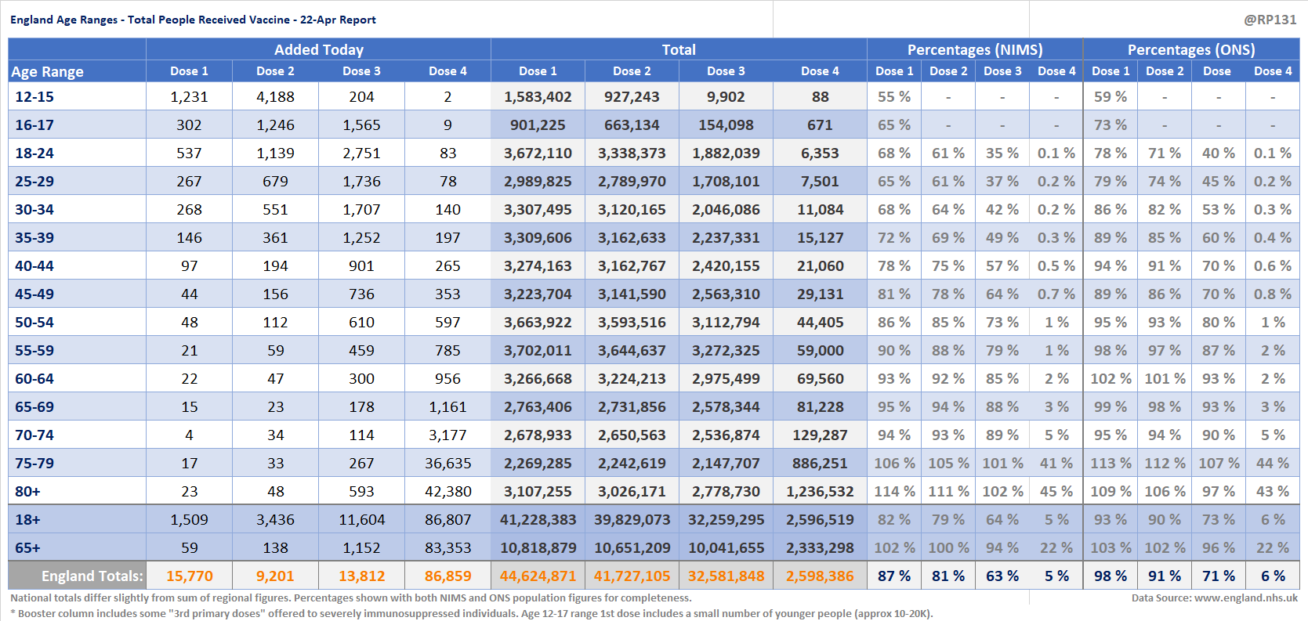The image size is (1308, 621).
Task: Select the England total Dose 1 value 44,624,871
Action: pyautogui.click(x=538, y=576)
